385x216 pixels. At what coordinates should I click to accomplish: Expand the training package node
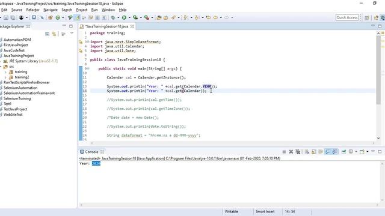(x=5, y=72)
